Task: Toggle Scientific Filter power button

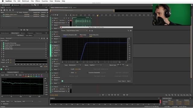Action: click(62, 81)
